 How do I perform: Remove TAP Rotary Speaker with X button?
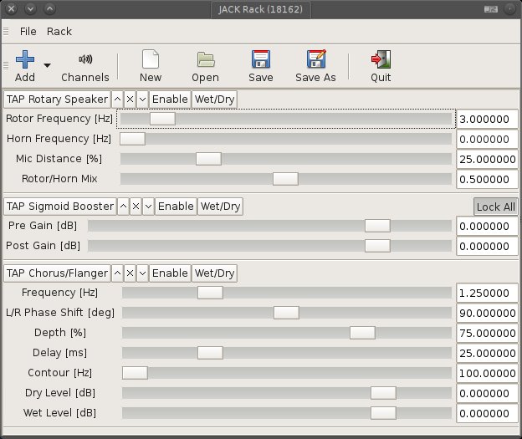click(x=130, y=100)
